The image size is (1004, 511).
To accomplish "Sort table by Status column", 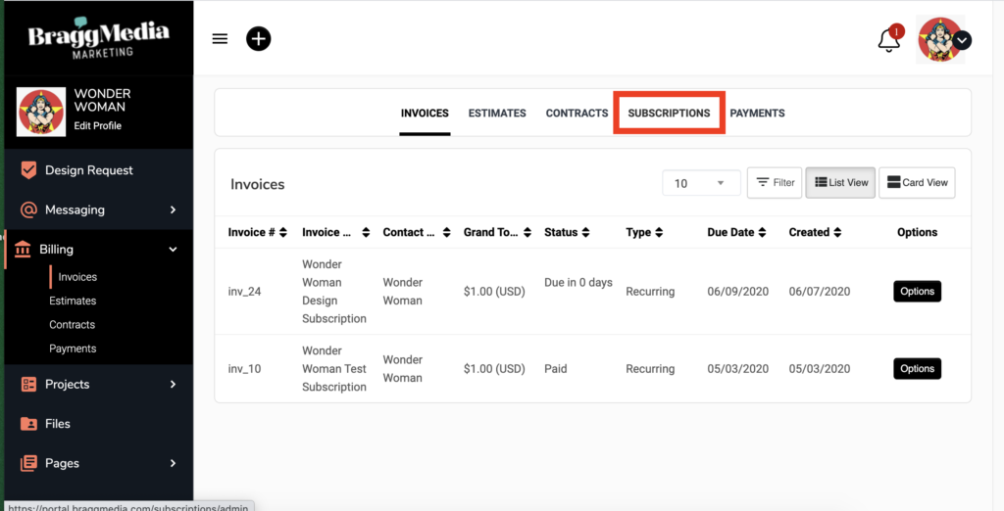I will click(585, 233).
